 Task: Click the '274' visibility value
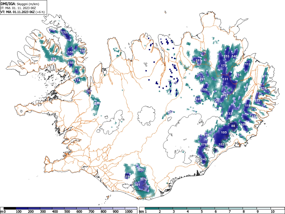click(x=144, y=179)
